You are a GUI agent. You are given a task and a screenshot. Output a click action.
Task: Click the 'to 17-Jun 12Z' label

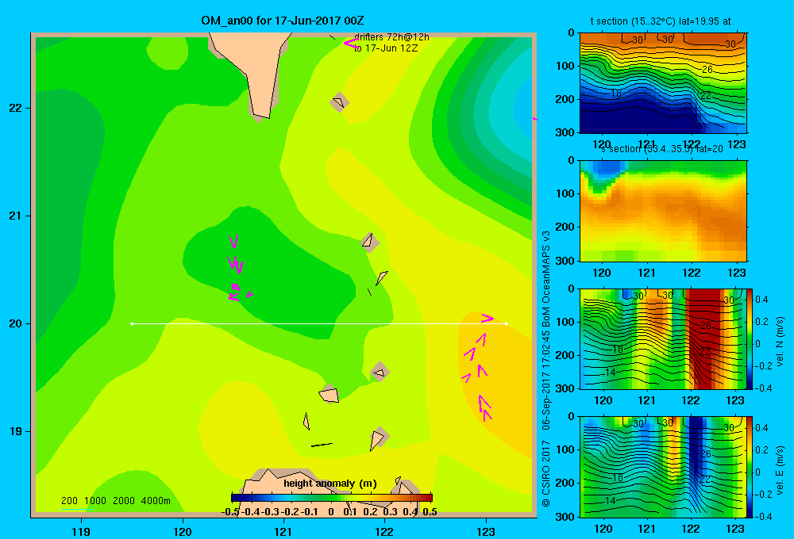(x=386, y=48)
